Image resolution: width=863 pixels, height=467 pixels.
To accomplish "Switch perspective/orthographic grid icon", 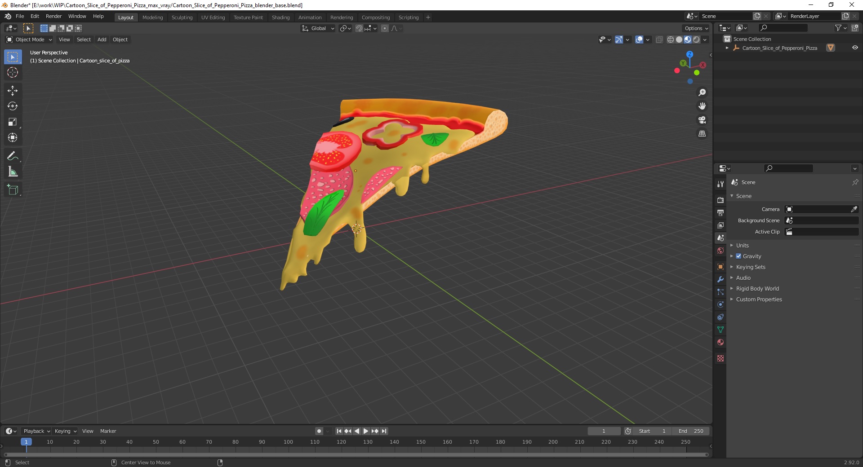I will [x=702, y=134].
